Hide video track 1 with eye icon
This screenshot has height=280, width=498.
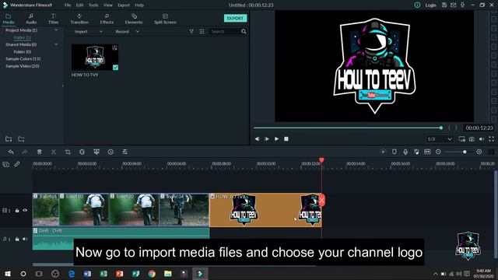tap(25, 210)
